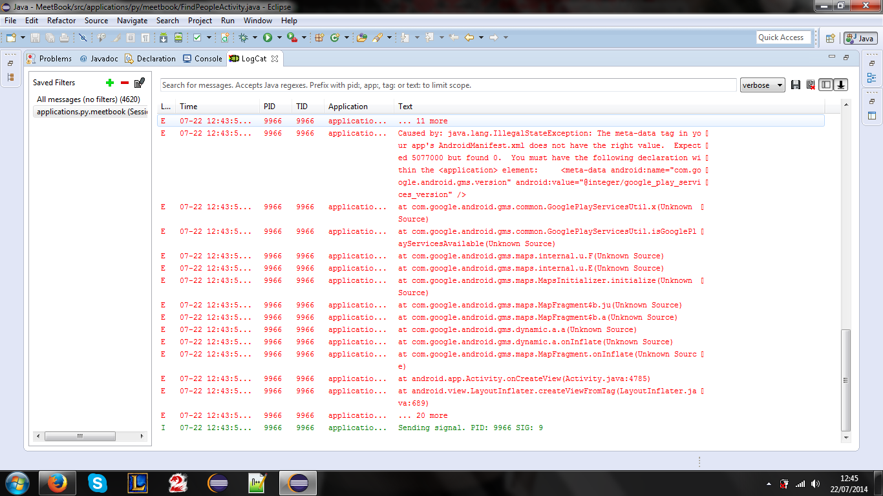Click the Search flashlight icon
This screenshot has height=496, width=883.
[x=378, y=37]
